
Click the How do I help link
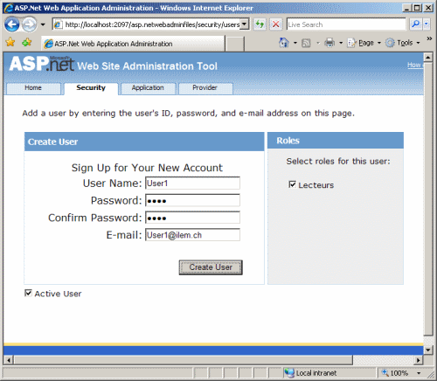pyautogui.click(x=415, y=65)
